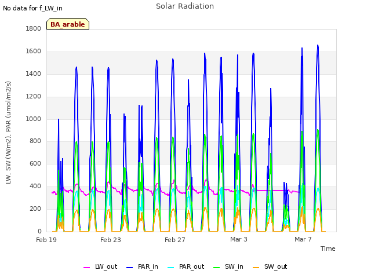Image resolution: width=371 pixels, height=278 pixels.
Task: Click the 0 y-axis tick label
Action: [x=39, y=231]
